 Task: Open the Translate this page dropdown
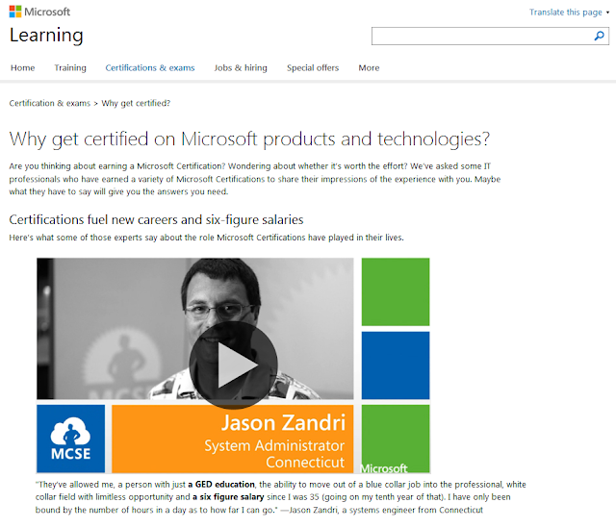[569, 13]
